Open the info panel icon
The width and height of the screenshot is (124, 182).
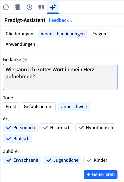(6, 7)
